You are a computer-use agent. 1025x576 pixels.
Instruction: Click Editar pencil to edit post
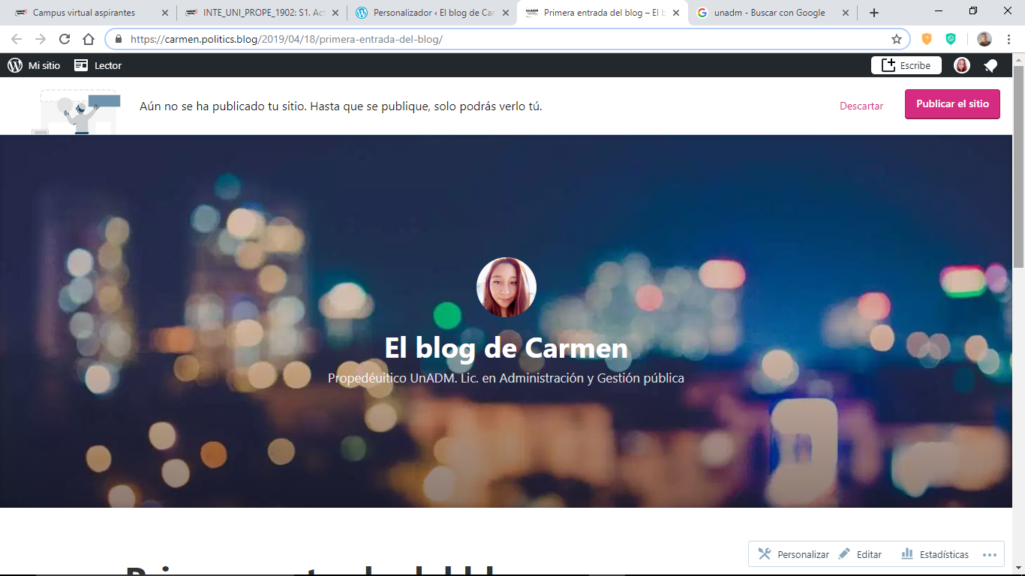tap(860, 554)
